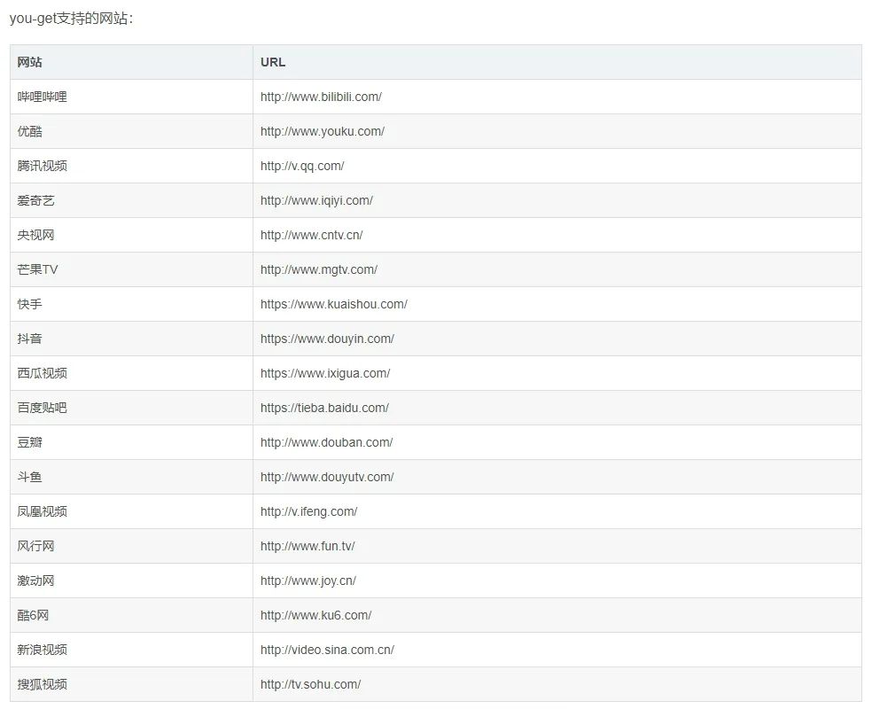Open the douyutv.com URL
872x709 pixels.
[327, 477]
